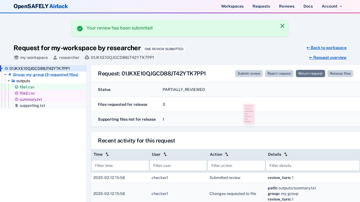This screenshot has height=202, width=360.
Task: Click the Submitted review action cell
Action: point(225,178)
